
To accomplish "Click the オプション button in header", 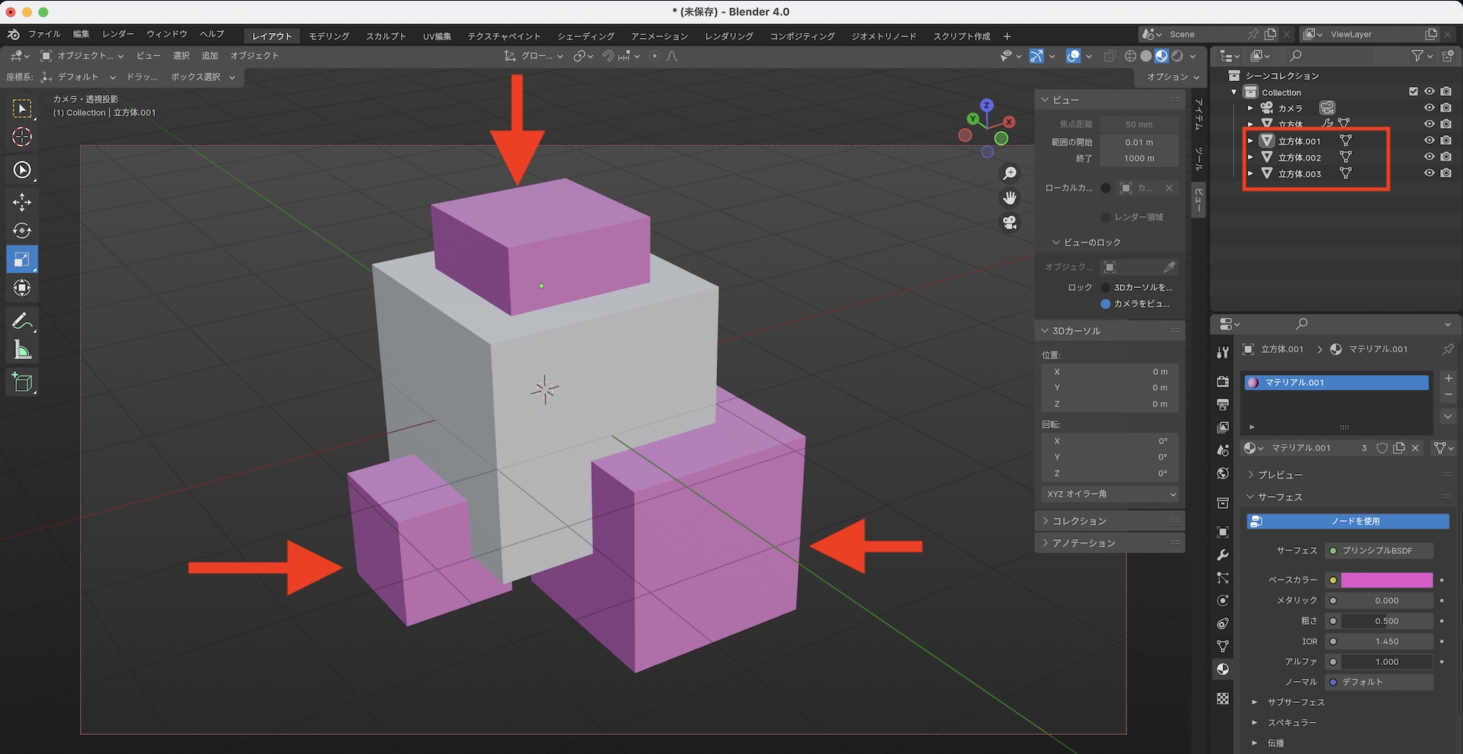I will [x=1172, y=77].
